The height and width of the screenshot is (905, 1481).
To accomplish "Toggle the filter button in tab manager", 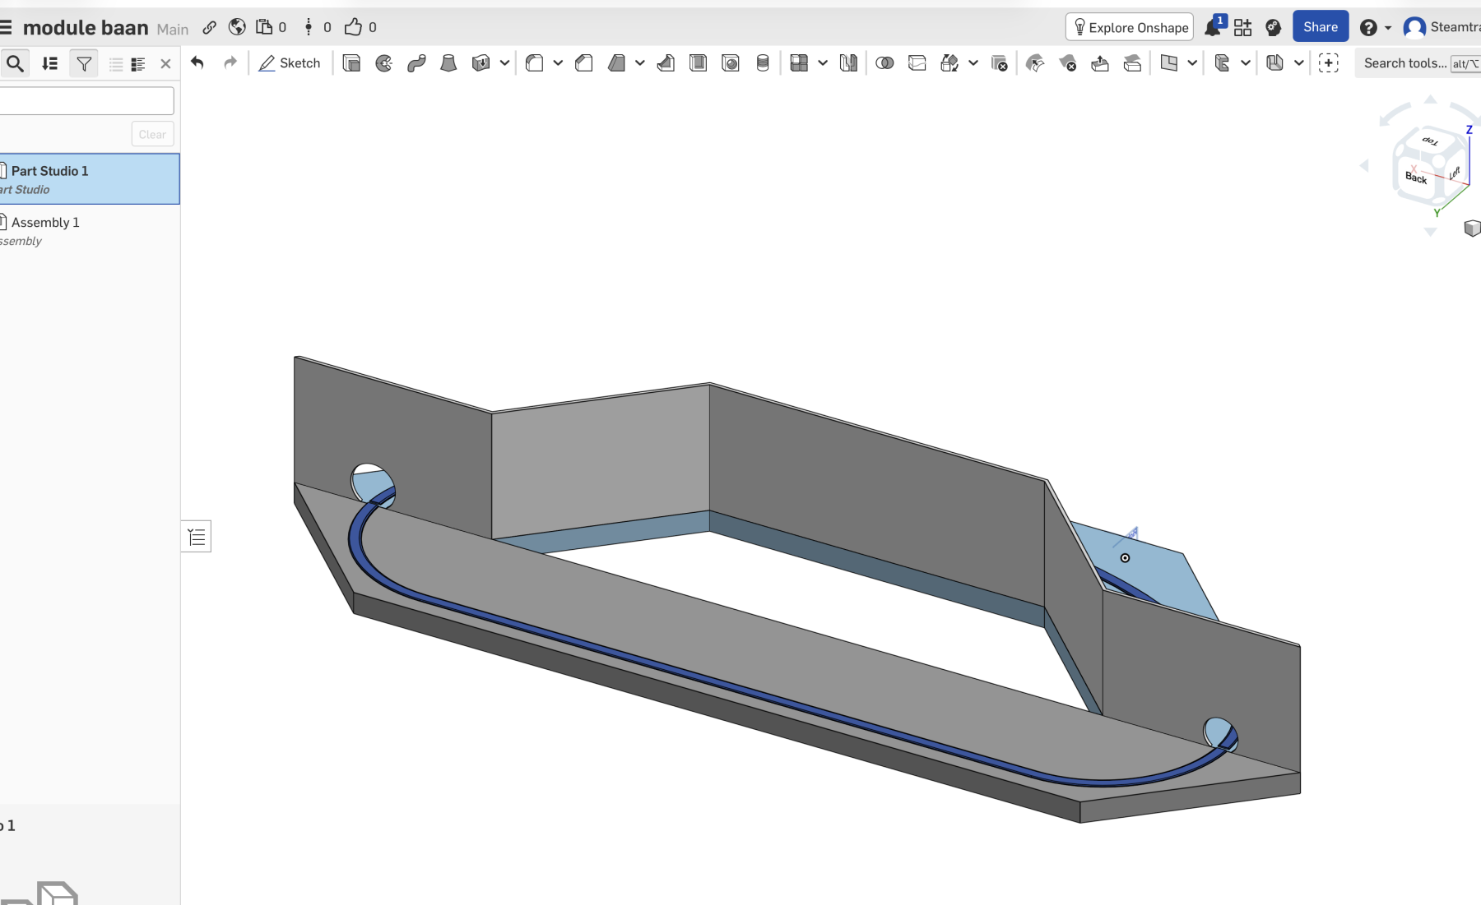I will [x=84, y=63].
